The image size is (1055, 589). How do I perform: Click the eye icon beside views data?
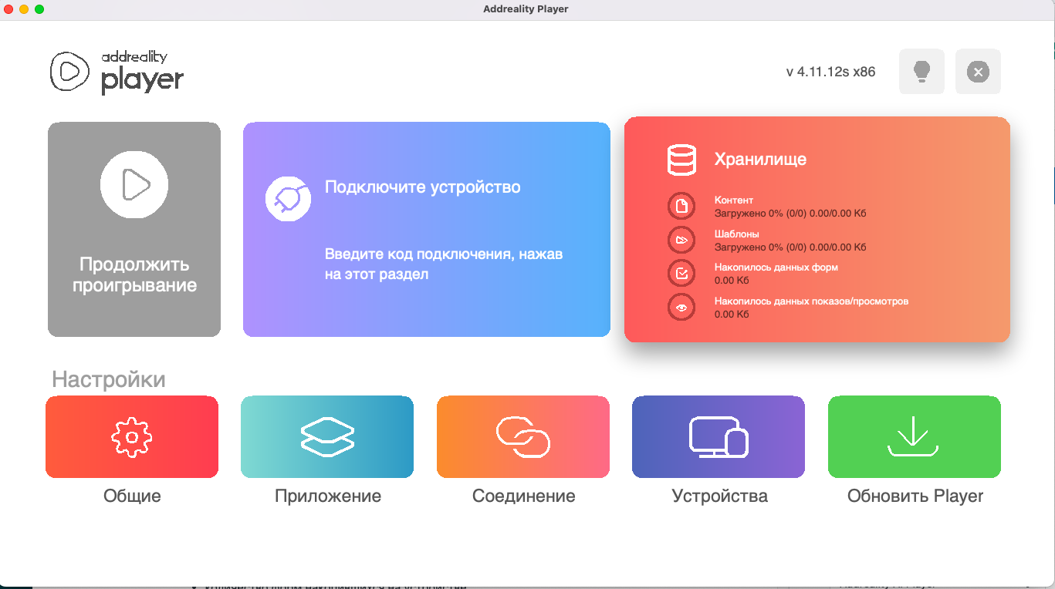tap(681, 308)
